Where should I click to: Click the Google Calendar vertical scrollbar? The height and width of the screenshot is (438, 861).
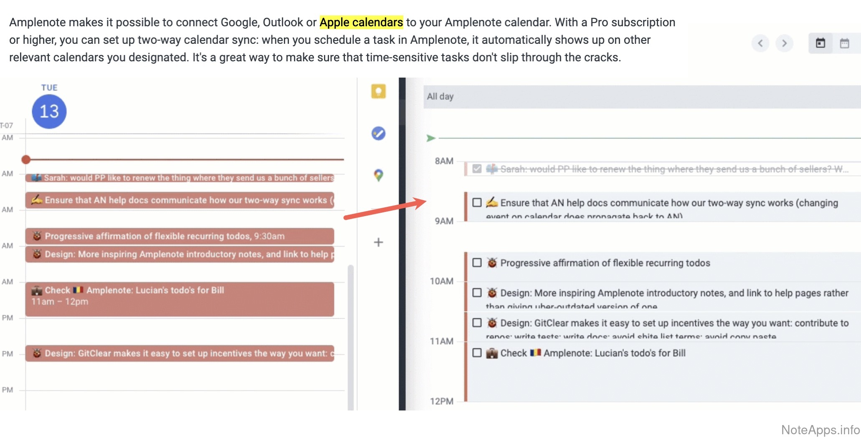(351, 334)
